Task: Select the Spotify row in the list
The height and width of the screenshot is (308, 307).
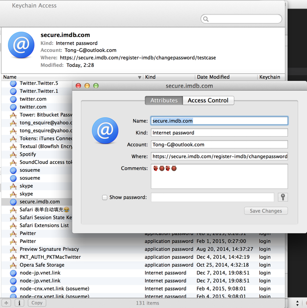Action: tap(37, 154)
